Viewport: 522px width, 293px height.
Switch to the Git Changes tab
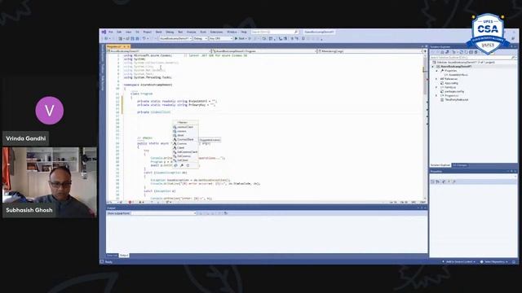click(460, 165)
